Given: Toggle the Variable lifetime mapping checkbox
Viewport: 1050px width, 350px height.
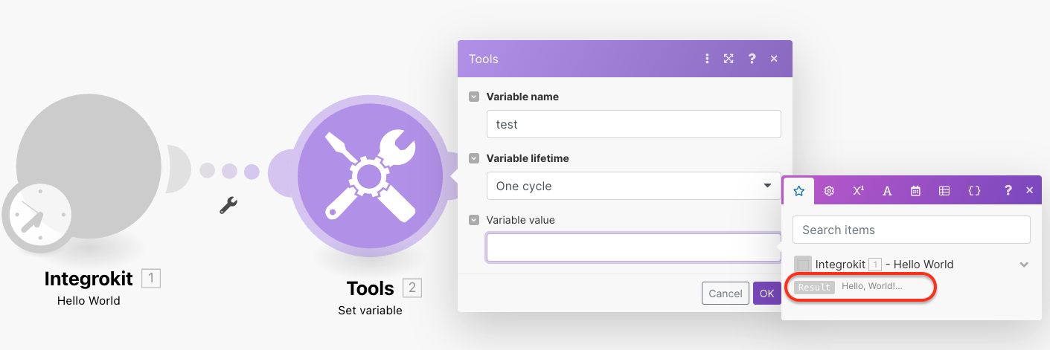Looking at the screenshot, I should point(474,158).
